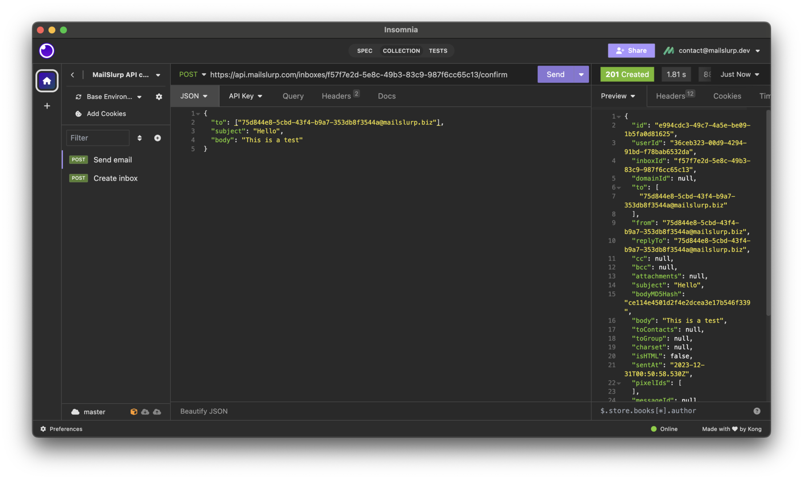Viewport: 803px width, 480px height.
Task: Switch to the COLLECTION view
Action: tap(401, 51)
